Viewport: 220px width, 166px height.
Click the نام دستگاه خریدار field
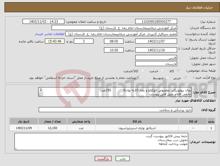pos(114,28)
